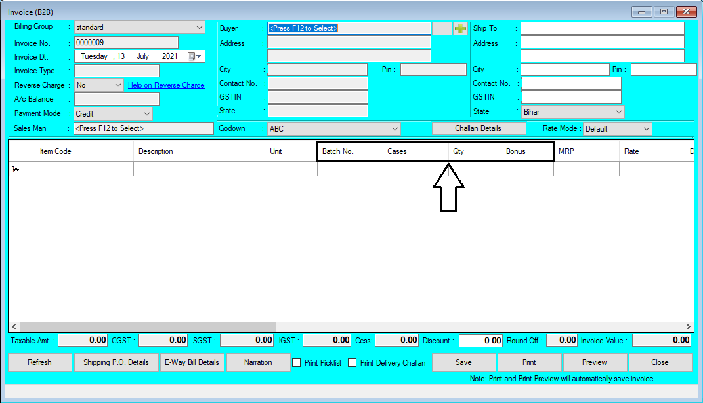Open the buyer search with the ellipsis button
This screenshot has height=403, width=703.
pyautogui.click(x=441, y=28)
